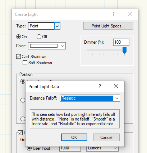Click the help question mark in Create Light
This screenshot has height=153, width=147.
114,14
